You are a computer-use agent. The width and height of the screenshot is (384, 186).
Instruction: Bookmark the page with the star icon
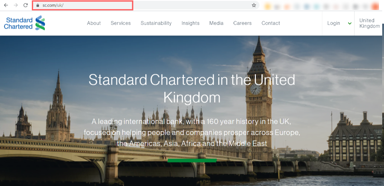254,5
